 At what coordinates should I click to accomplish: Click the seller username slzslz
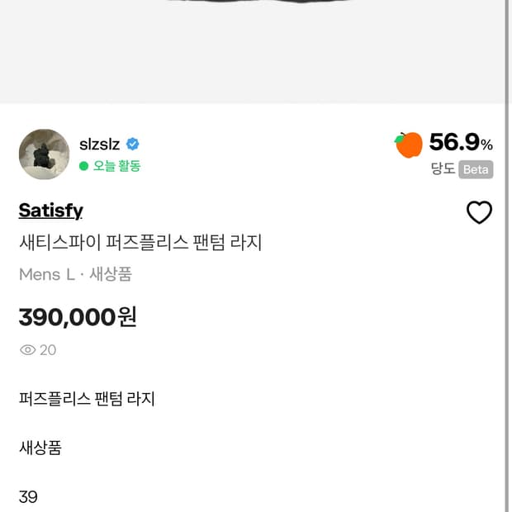[x=99, y=144]
